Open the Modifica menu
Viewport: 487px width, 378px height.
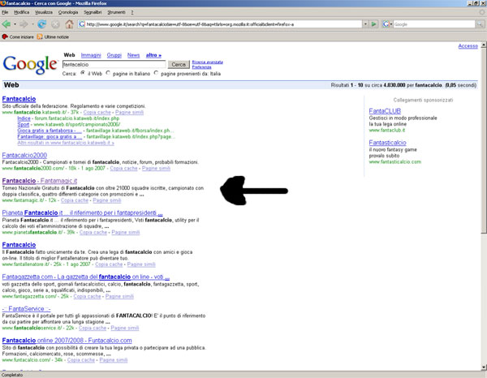(21, 12)
